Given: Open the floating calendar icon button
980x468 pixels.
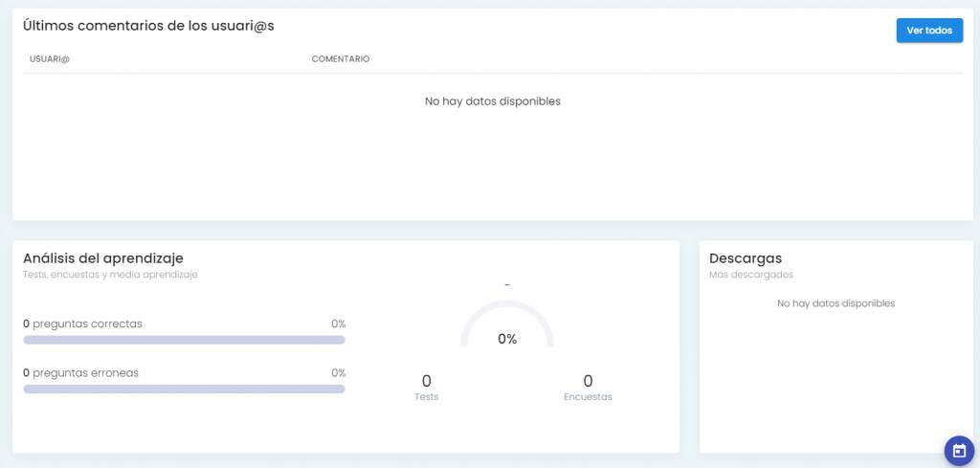Looking at the screenshot, I should tap(959, 451).
